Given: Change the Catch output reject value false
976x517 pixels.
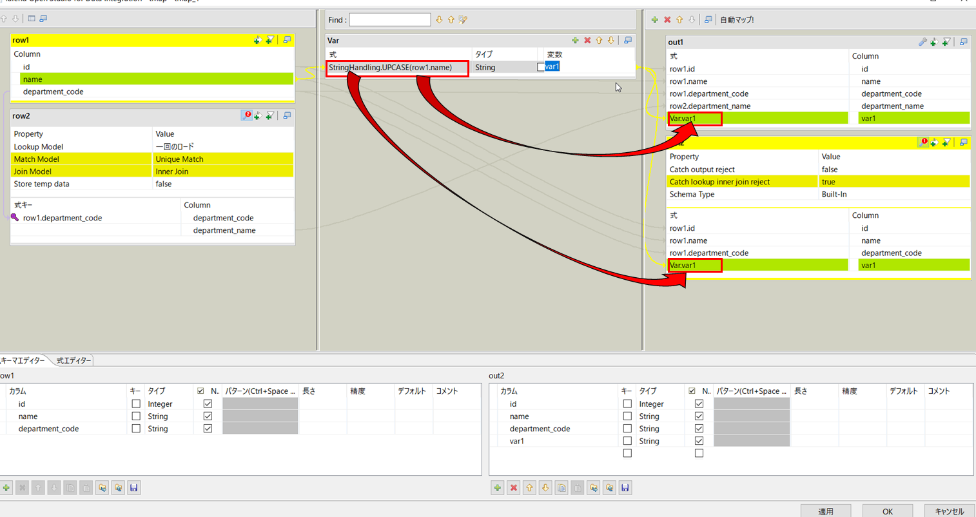Looking at the screenshot, I should [x=894, y=170].
